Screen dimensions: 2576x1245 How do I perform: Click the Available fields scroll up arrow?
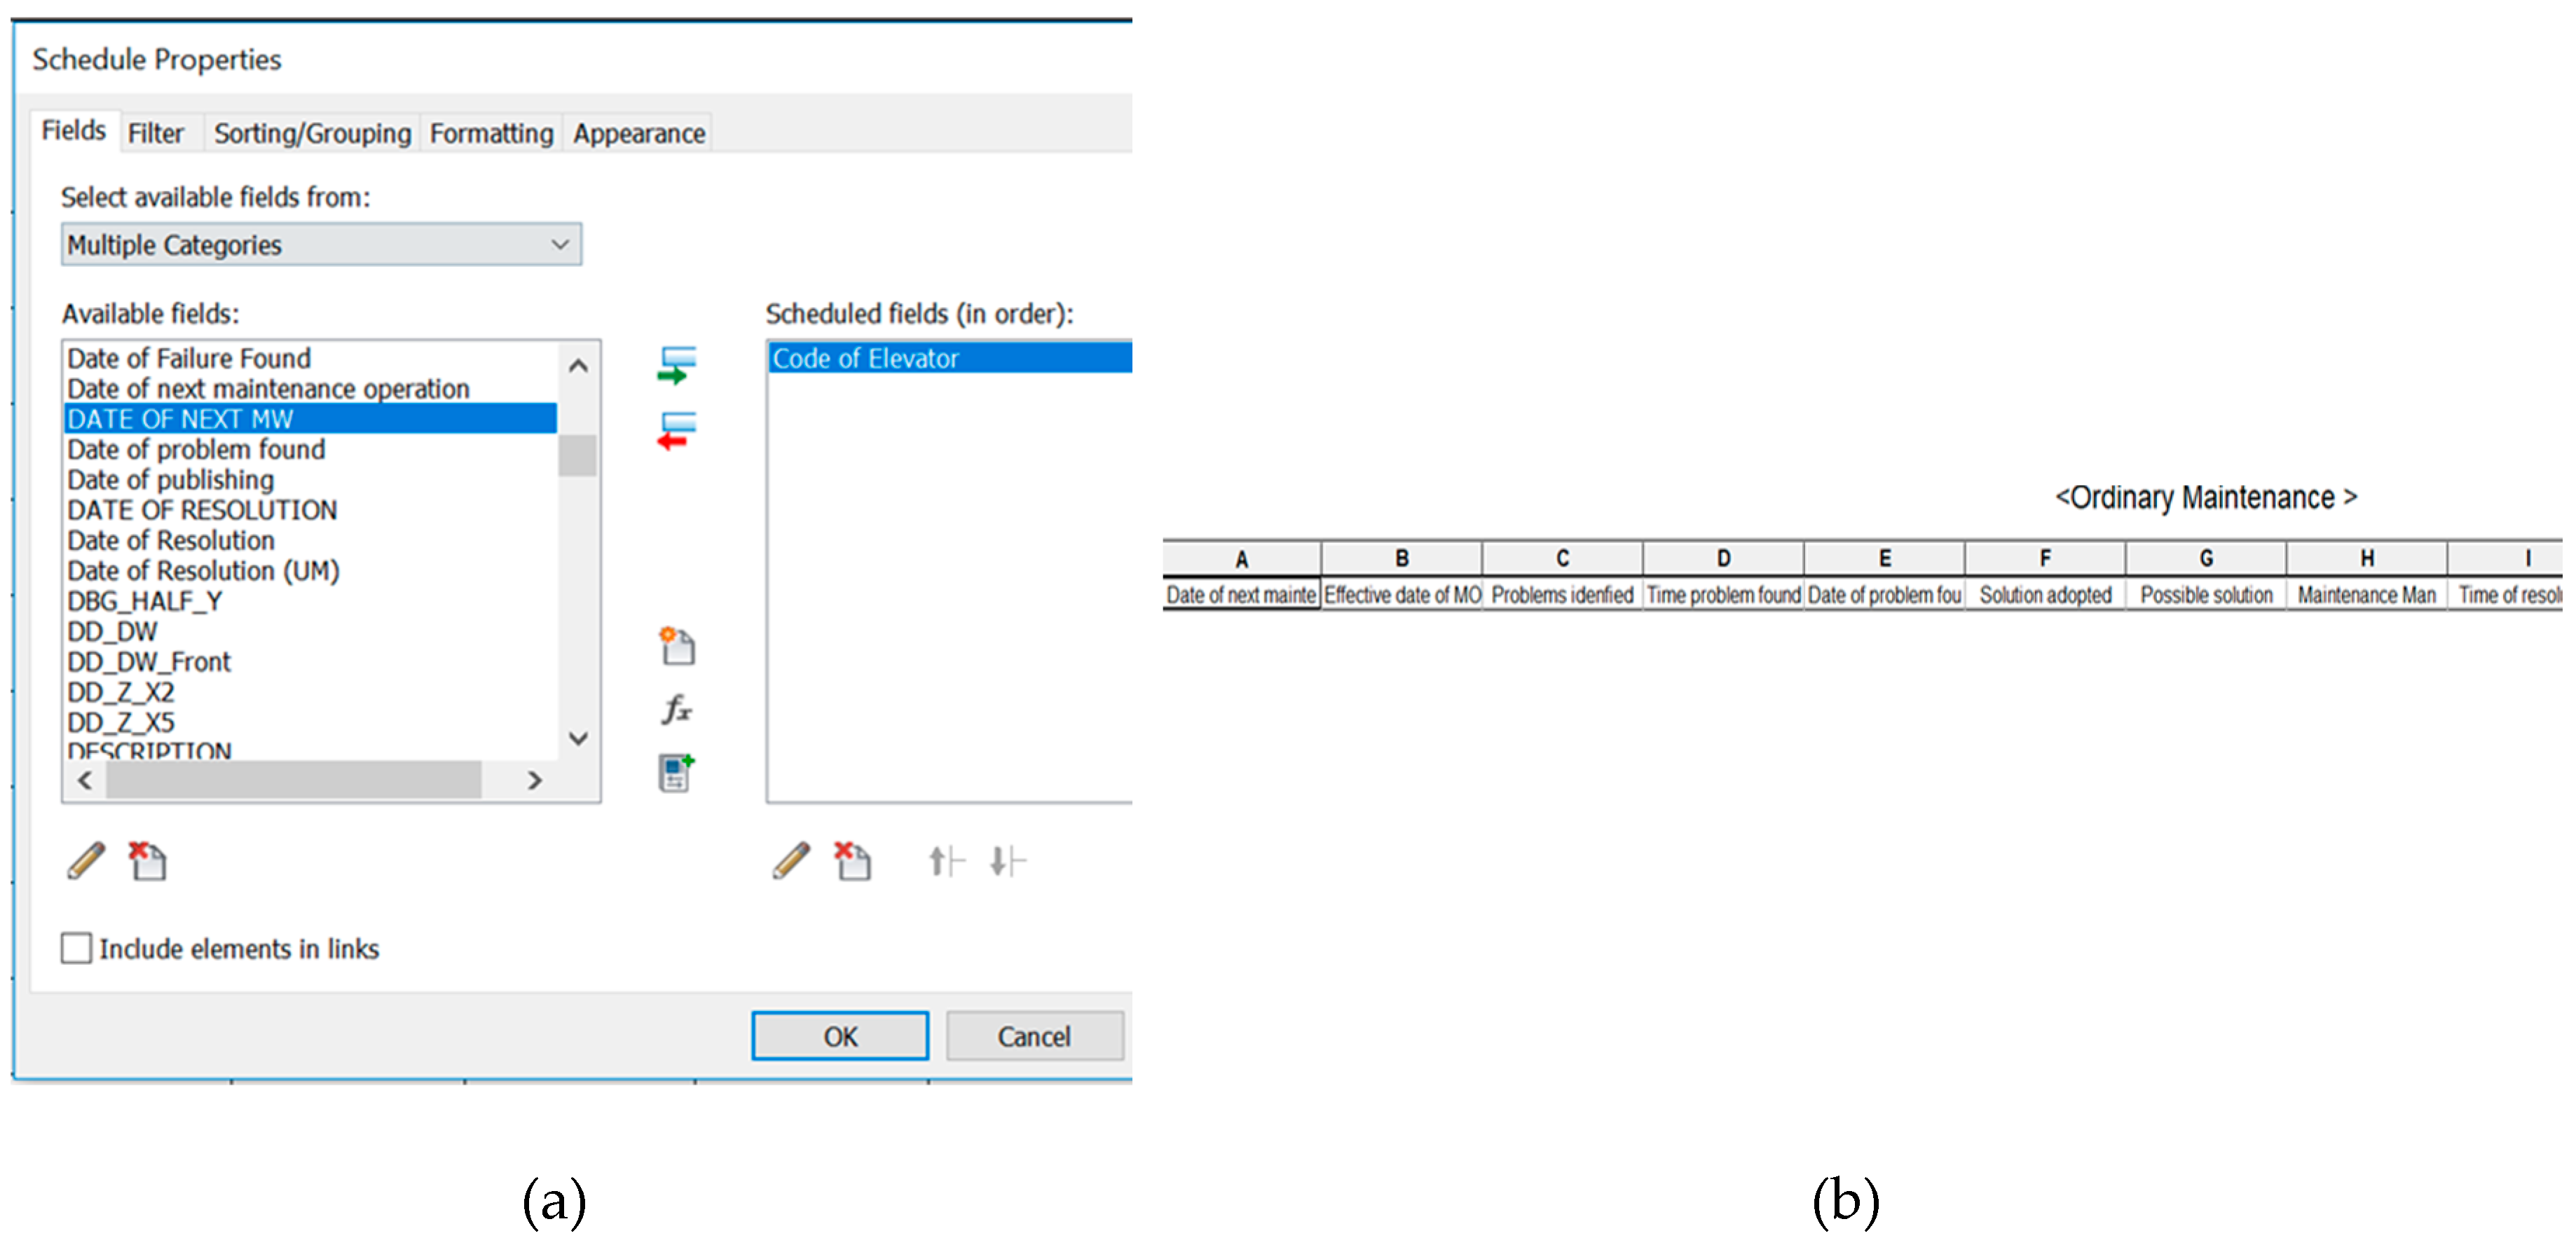coord(578,366)
